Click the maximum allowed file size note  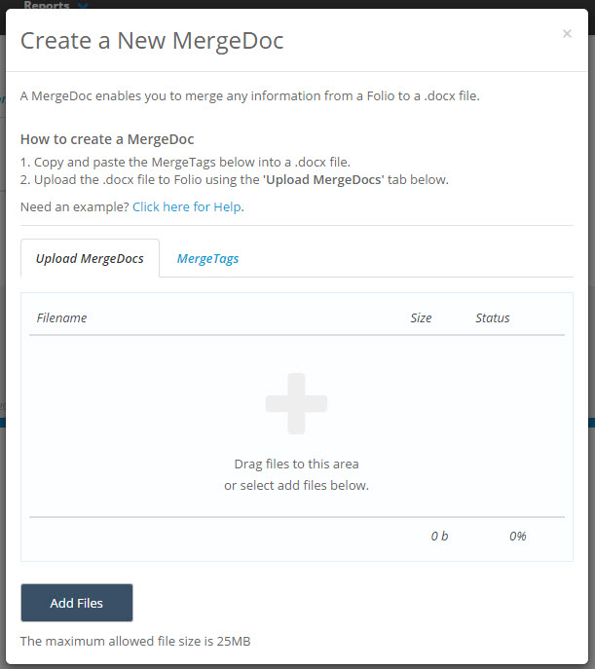point(136,641)
